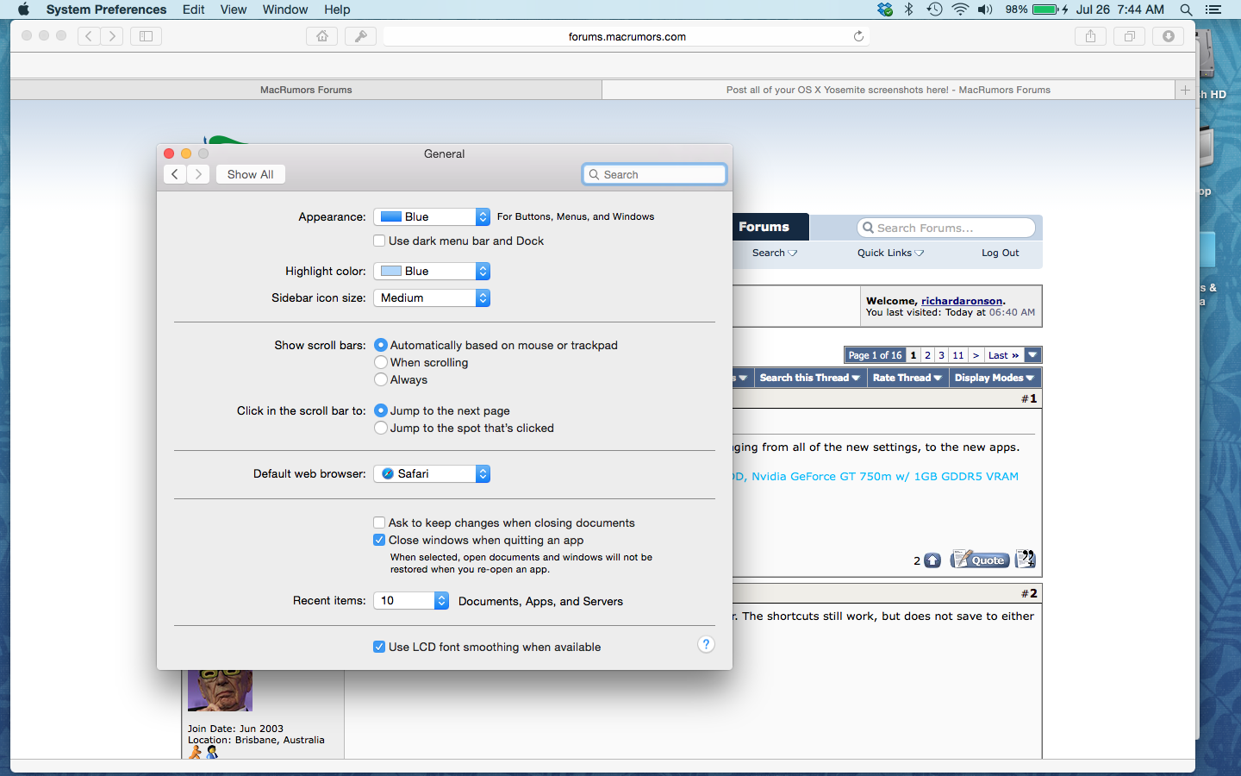Screen dimensions: 1241x776
Task: Go back in System Preferences window
Action: pos(175,174)
